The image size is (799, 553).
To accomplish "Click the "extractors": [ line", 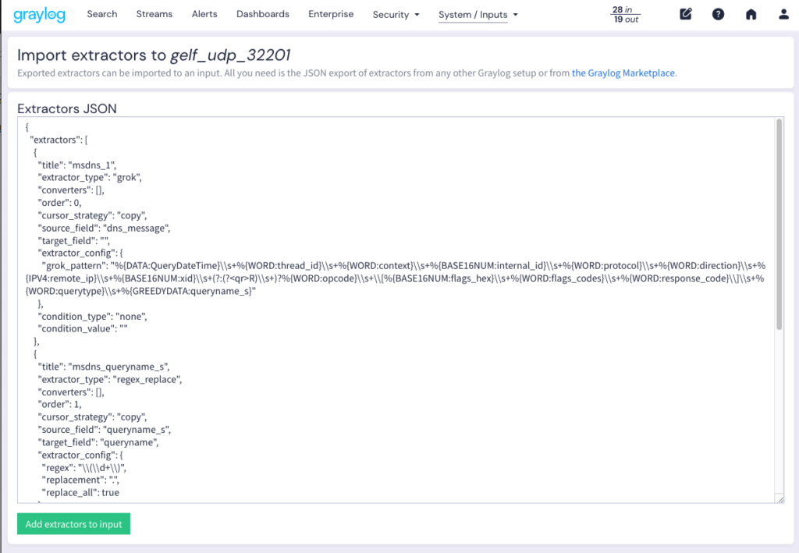I will coord(59,140).
